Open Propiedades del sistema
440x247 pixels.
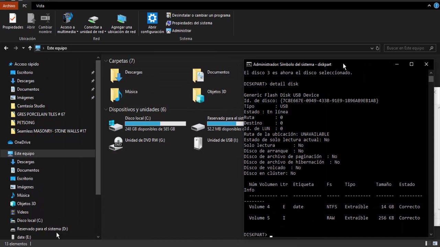[189, 23]
